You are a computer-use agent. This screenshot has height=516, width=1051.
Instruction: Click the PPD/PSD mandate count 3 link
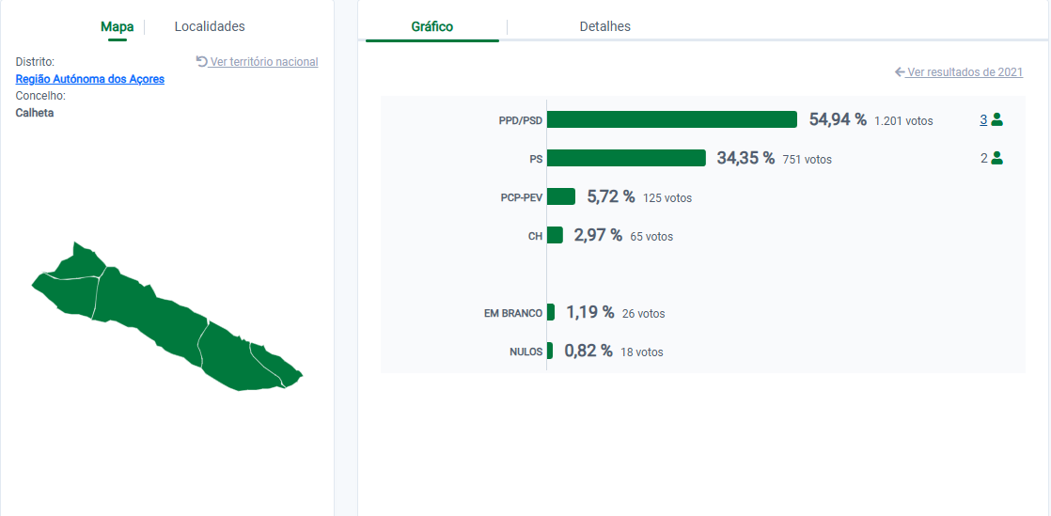click(983, 119)
